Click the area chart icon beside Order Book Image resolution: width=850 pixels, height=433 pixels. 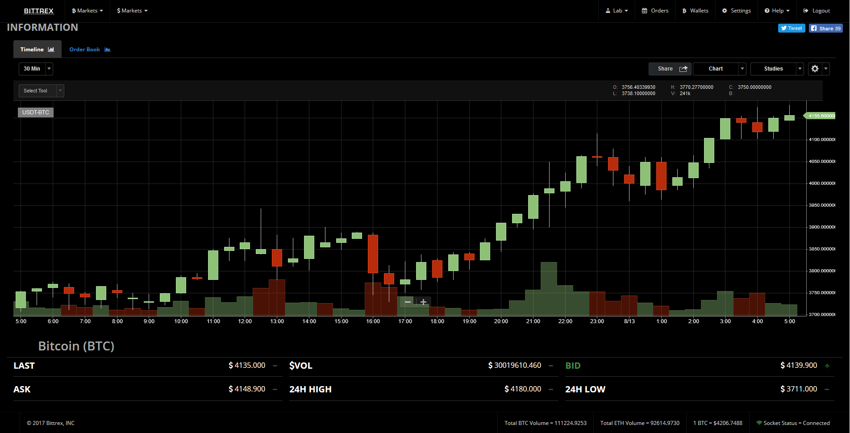click(x=107, y=49)
